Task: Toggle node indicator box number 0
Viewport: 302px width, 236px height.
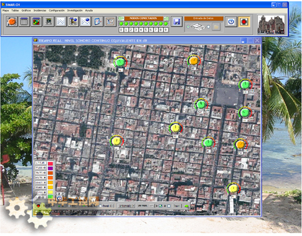Action: 121,30
